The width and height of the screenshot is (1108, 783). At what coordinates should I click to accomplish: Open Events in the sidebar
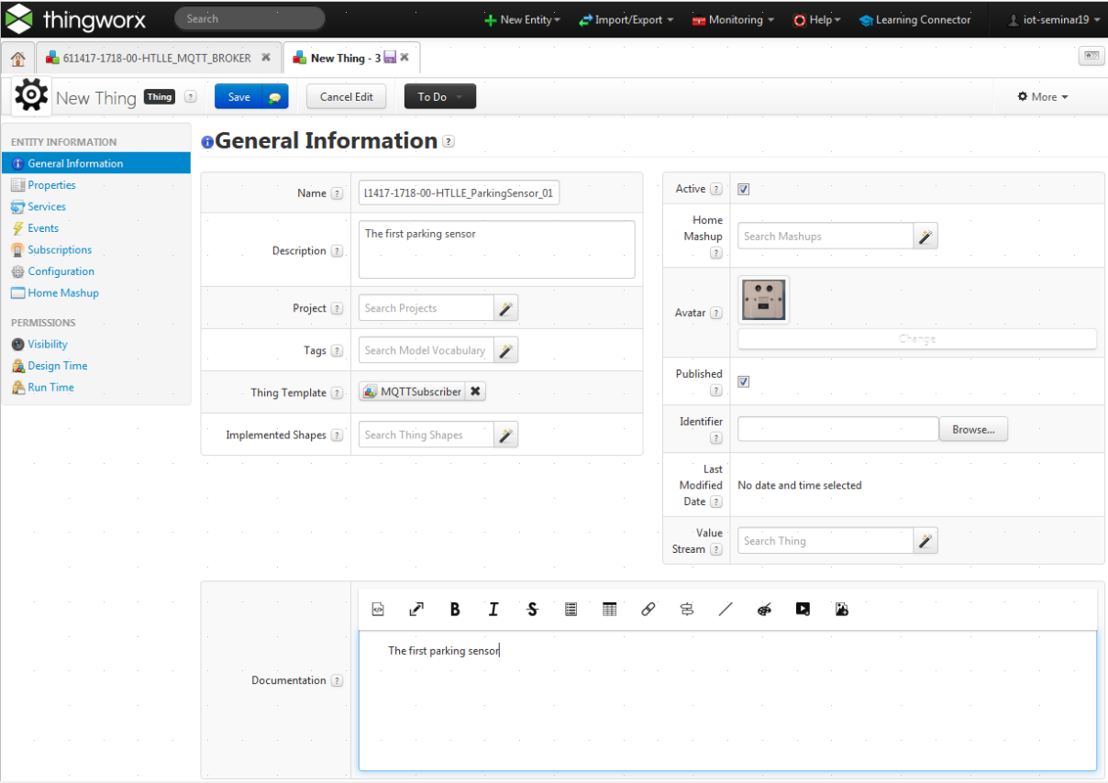point(42,228)
